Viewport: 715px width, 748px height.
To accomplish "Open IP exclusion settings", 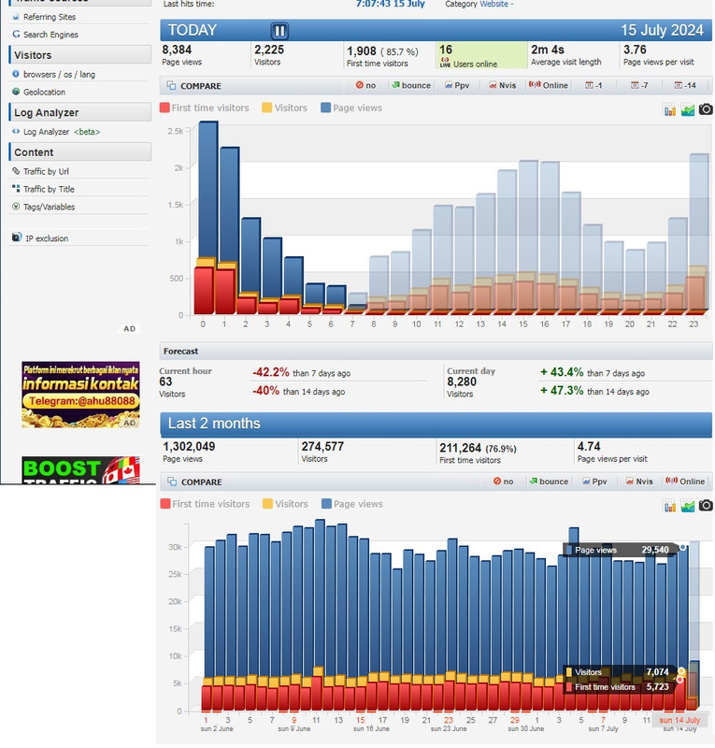I will [46, 238].
